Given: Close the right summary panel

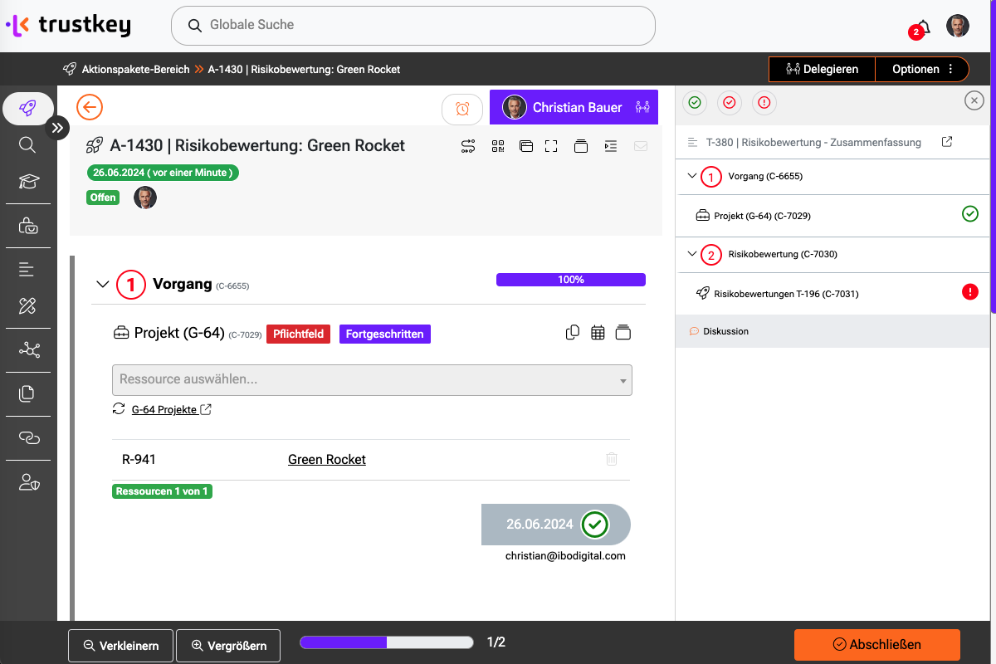Looking at the screenshot, I should tap(974, 100).
